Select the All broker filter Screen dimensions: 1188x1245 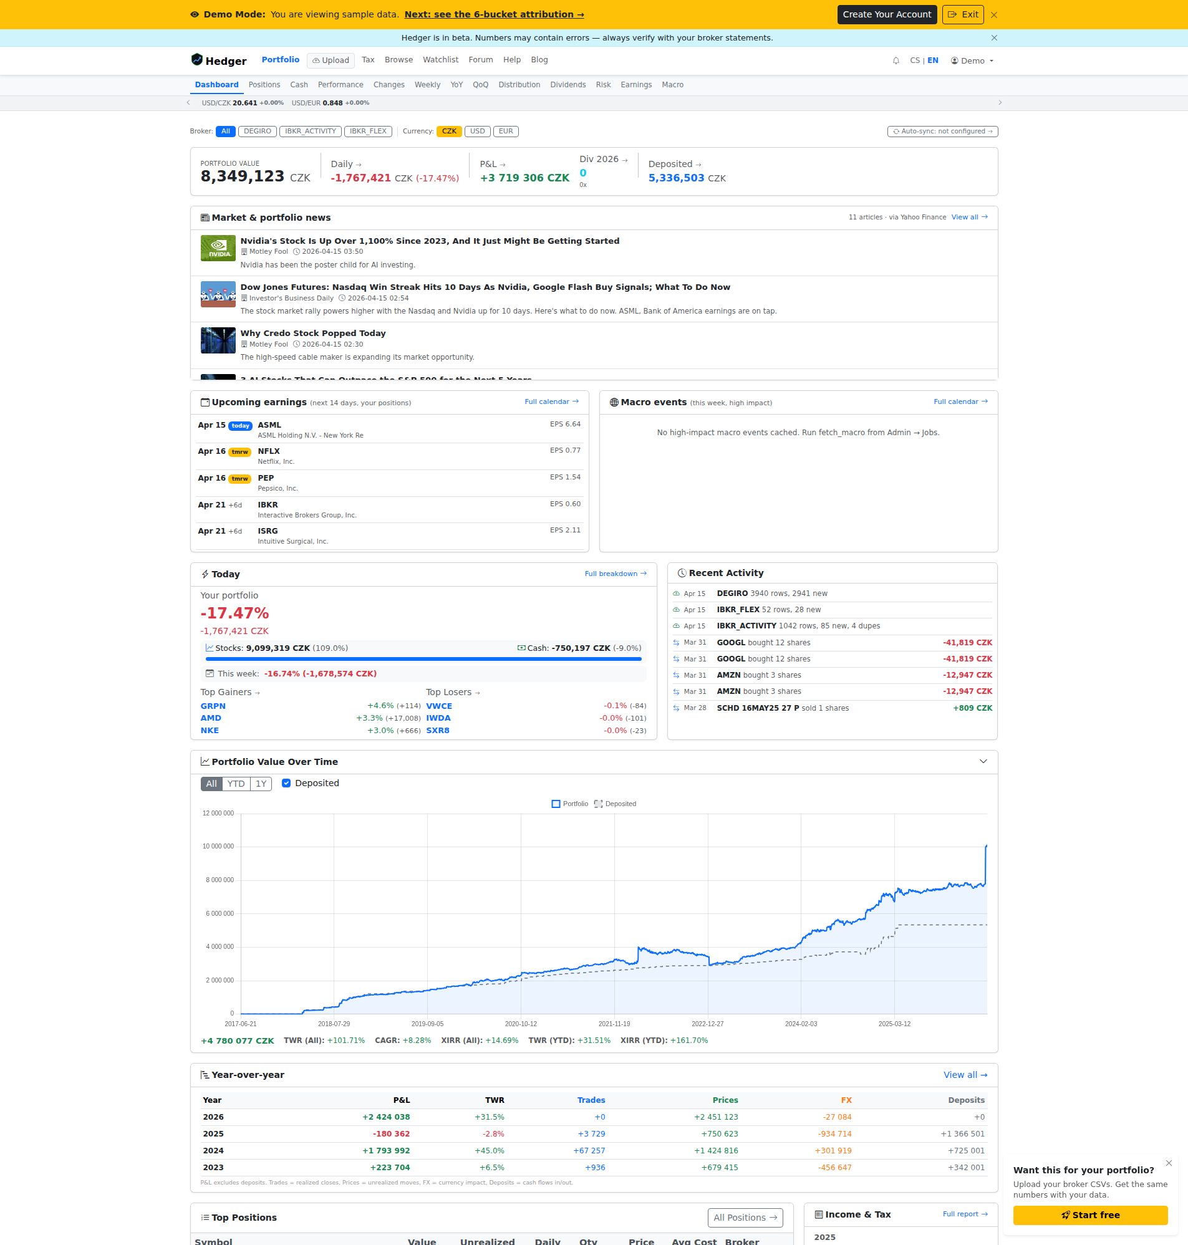pyautogui.click(x=226, y=132)
